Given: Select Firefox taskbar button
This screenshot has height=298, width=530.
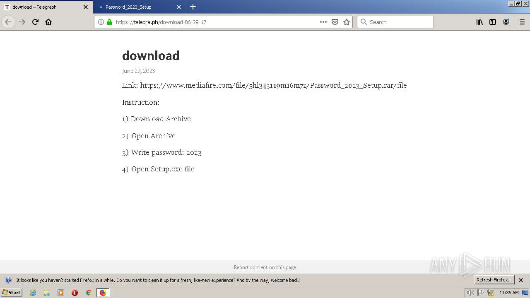Looking at the screenshot, I should 103,293.
